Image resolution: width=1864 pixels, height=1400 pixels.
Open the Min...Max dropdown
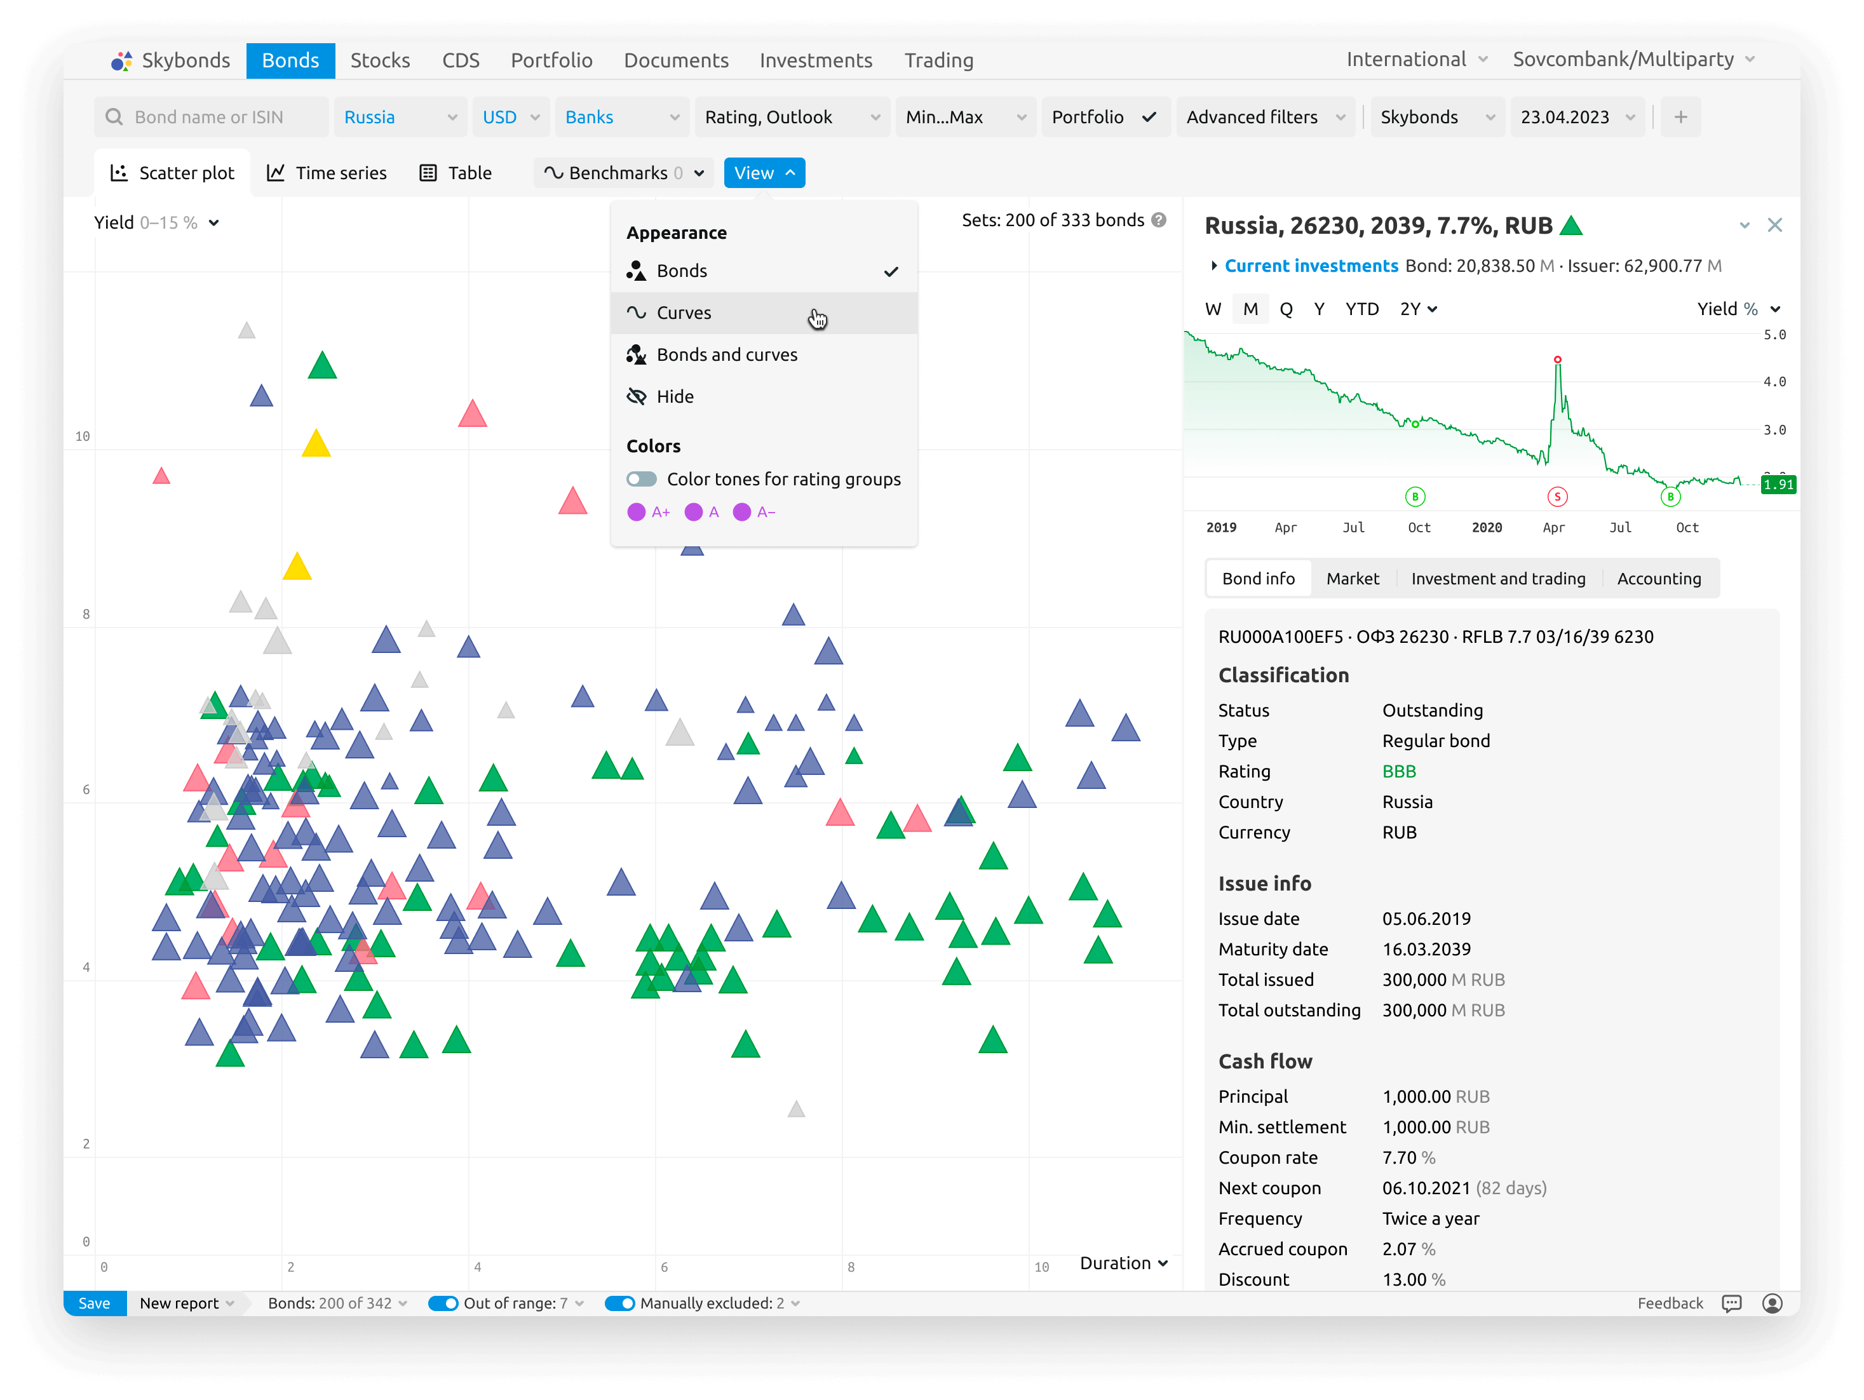pos(966,117)
